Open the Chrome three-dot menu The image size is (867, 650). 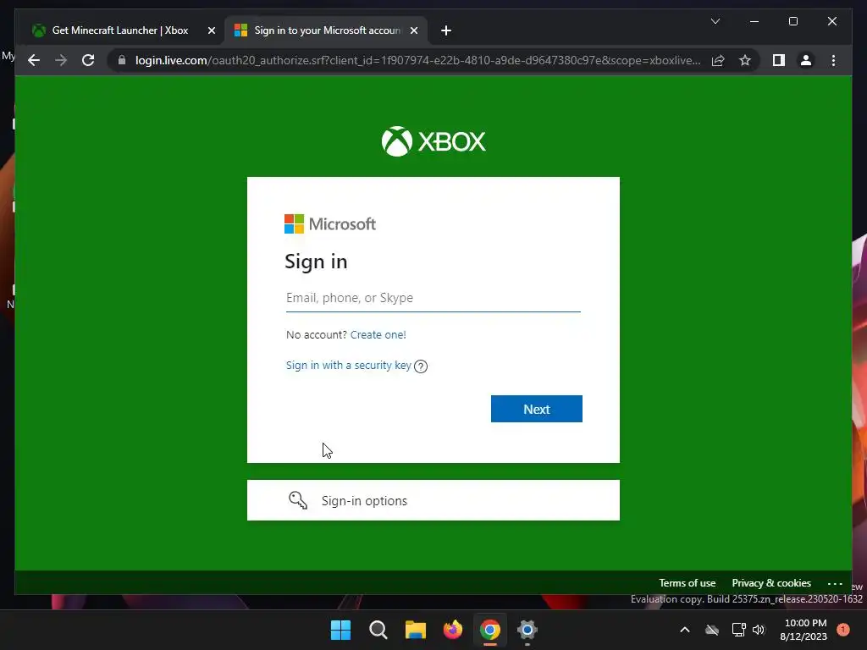pos(833,60)
